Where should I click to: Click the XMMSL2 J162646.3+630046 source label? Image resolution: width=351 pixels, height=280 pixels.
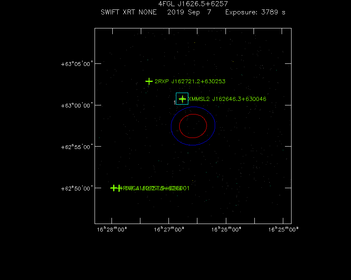(x=227, y=99)
